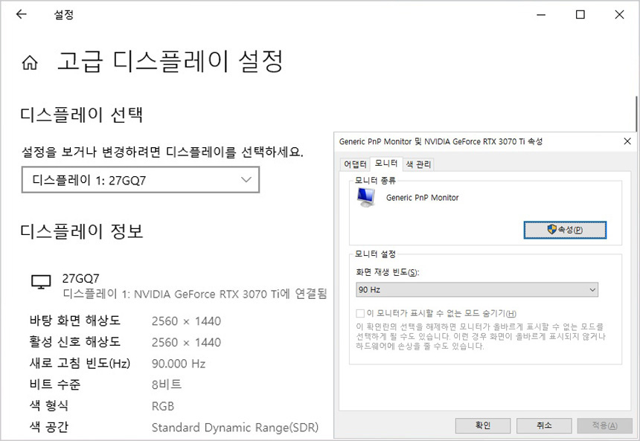Open the 색 관리 tab
This screenshot has height=441, width=640.
418,164
